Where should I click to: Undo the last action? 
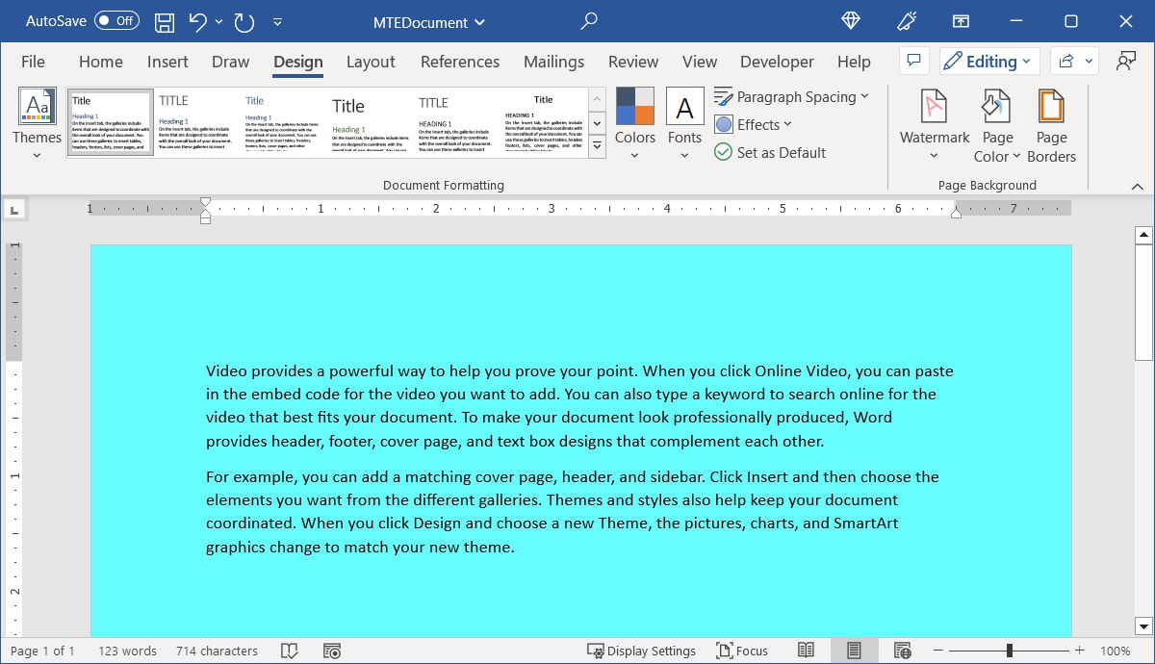pos(197,21)
